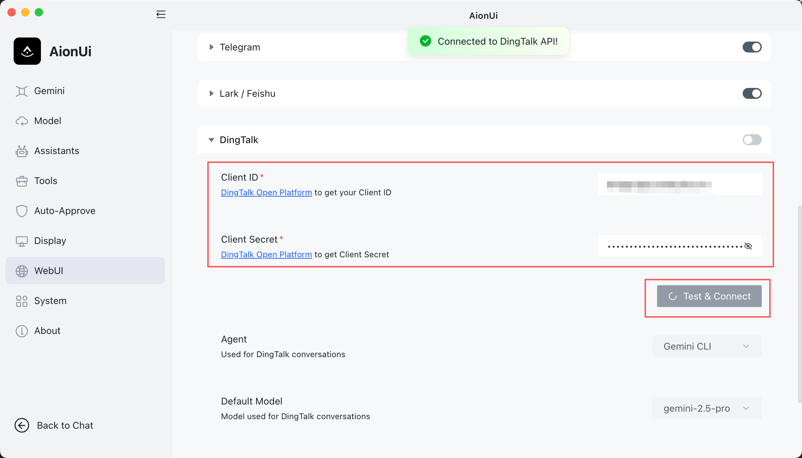Open the Default Model dropdown gemini-2.5-pro
This screenshot has width=802, height=458.
pyautogui.click(x=707, y=408)
